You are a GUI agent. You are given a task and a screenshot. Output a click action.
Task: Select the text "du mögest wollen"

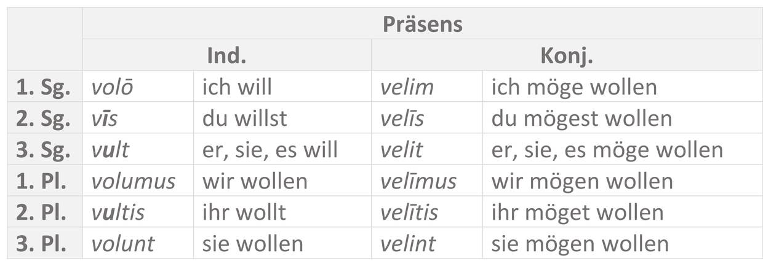pyautogui.click(x=581, y=118)
